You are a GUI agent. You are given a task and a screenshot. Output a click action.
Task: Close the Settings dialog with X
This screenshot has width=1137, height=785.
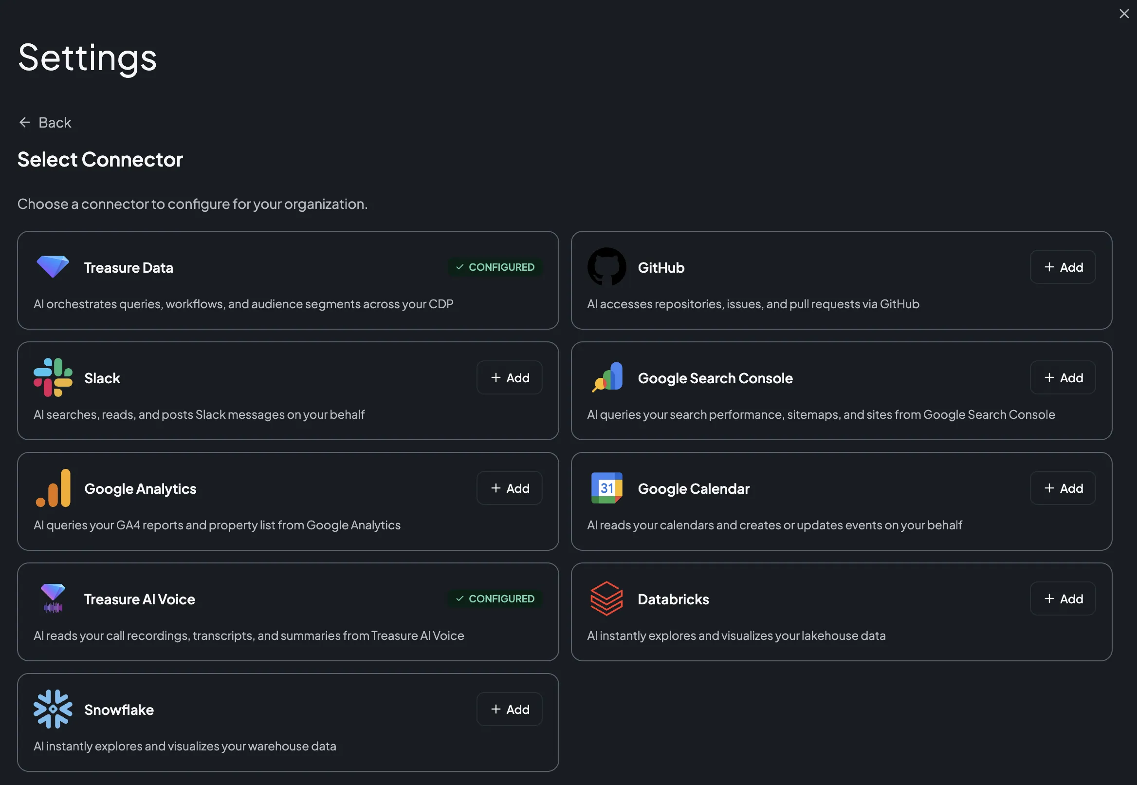point(1124,14)
